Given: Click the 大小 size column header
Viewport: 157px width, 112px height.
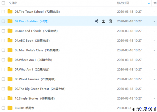Looking at the screenshot, I should click(x=155, y=3).
